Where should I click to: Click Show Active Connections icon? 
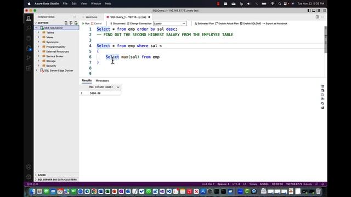point(76,23)
